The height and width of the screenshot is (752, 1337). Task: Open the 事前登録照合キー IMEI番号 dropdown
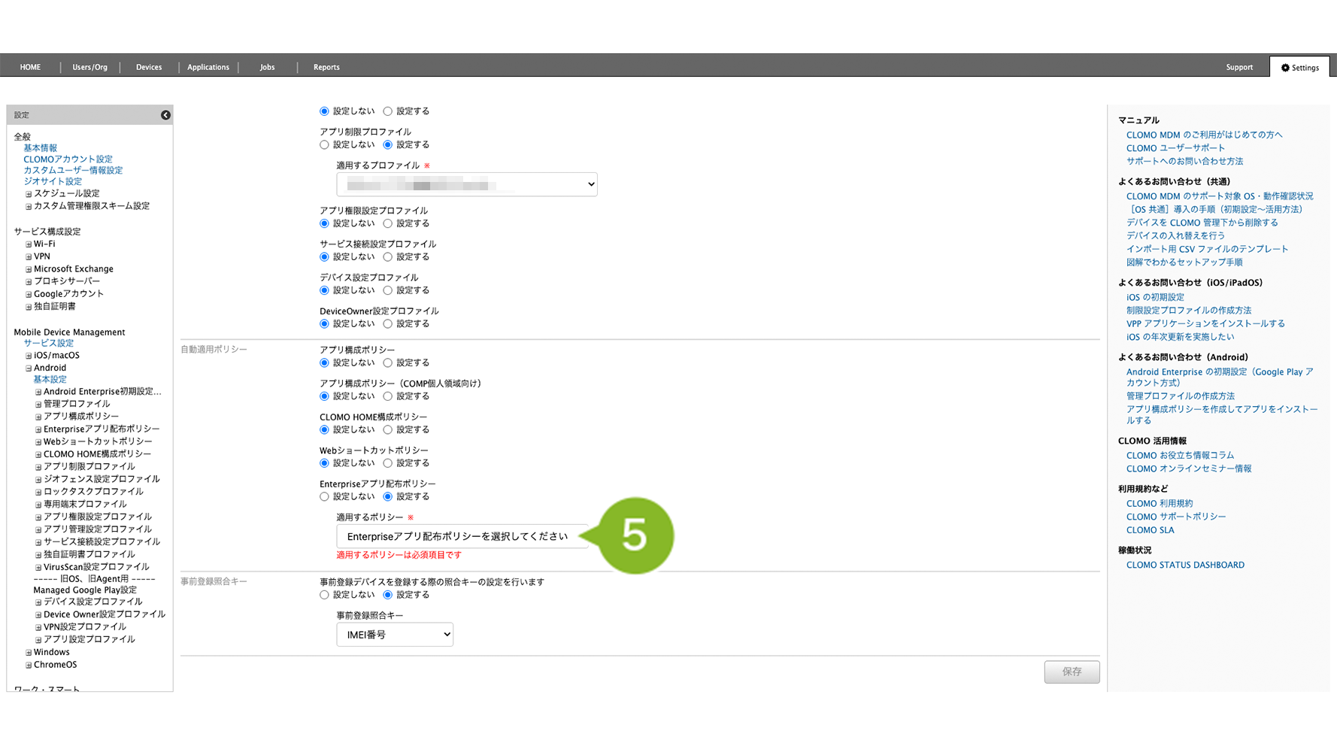[394, 635]
